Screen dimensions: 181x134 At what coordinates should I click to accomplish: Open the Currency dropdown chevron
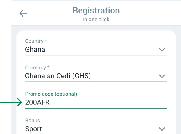(162, 76)
